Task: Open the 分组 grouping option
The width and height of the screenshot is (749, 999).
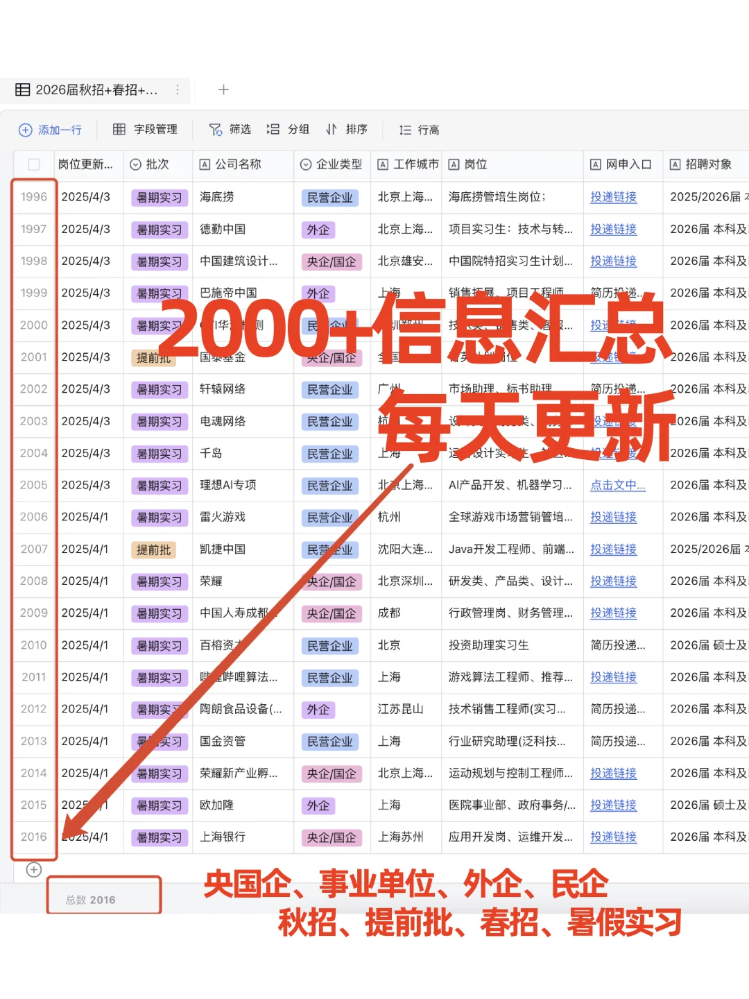Action: (288, 130)
